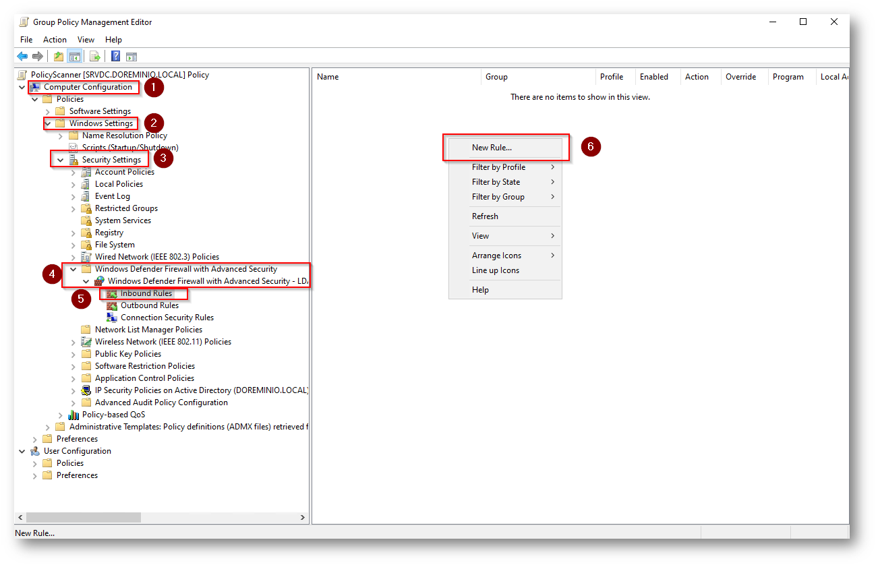Open Help via the blue question-mark toolbar icon
Viewport: 878px width, 567px height.
point(116,57)
